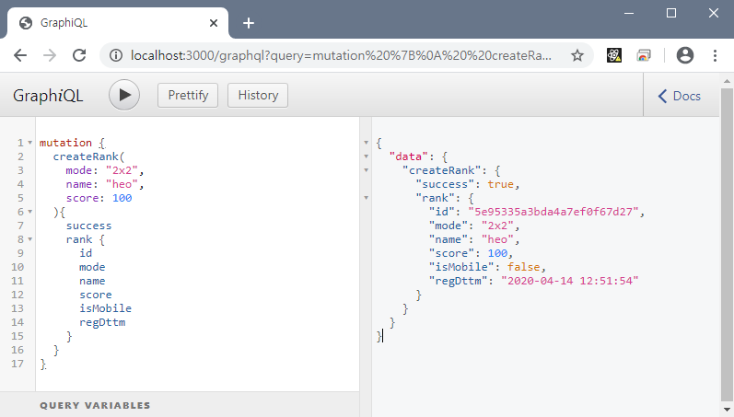
Task: Click the score value 100 in editor
Action: [122, 198]
